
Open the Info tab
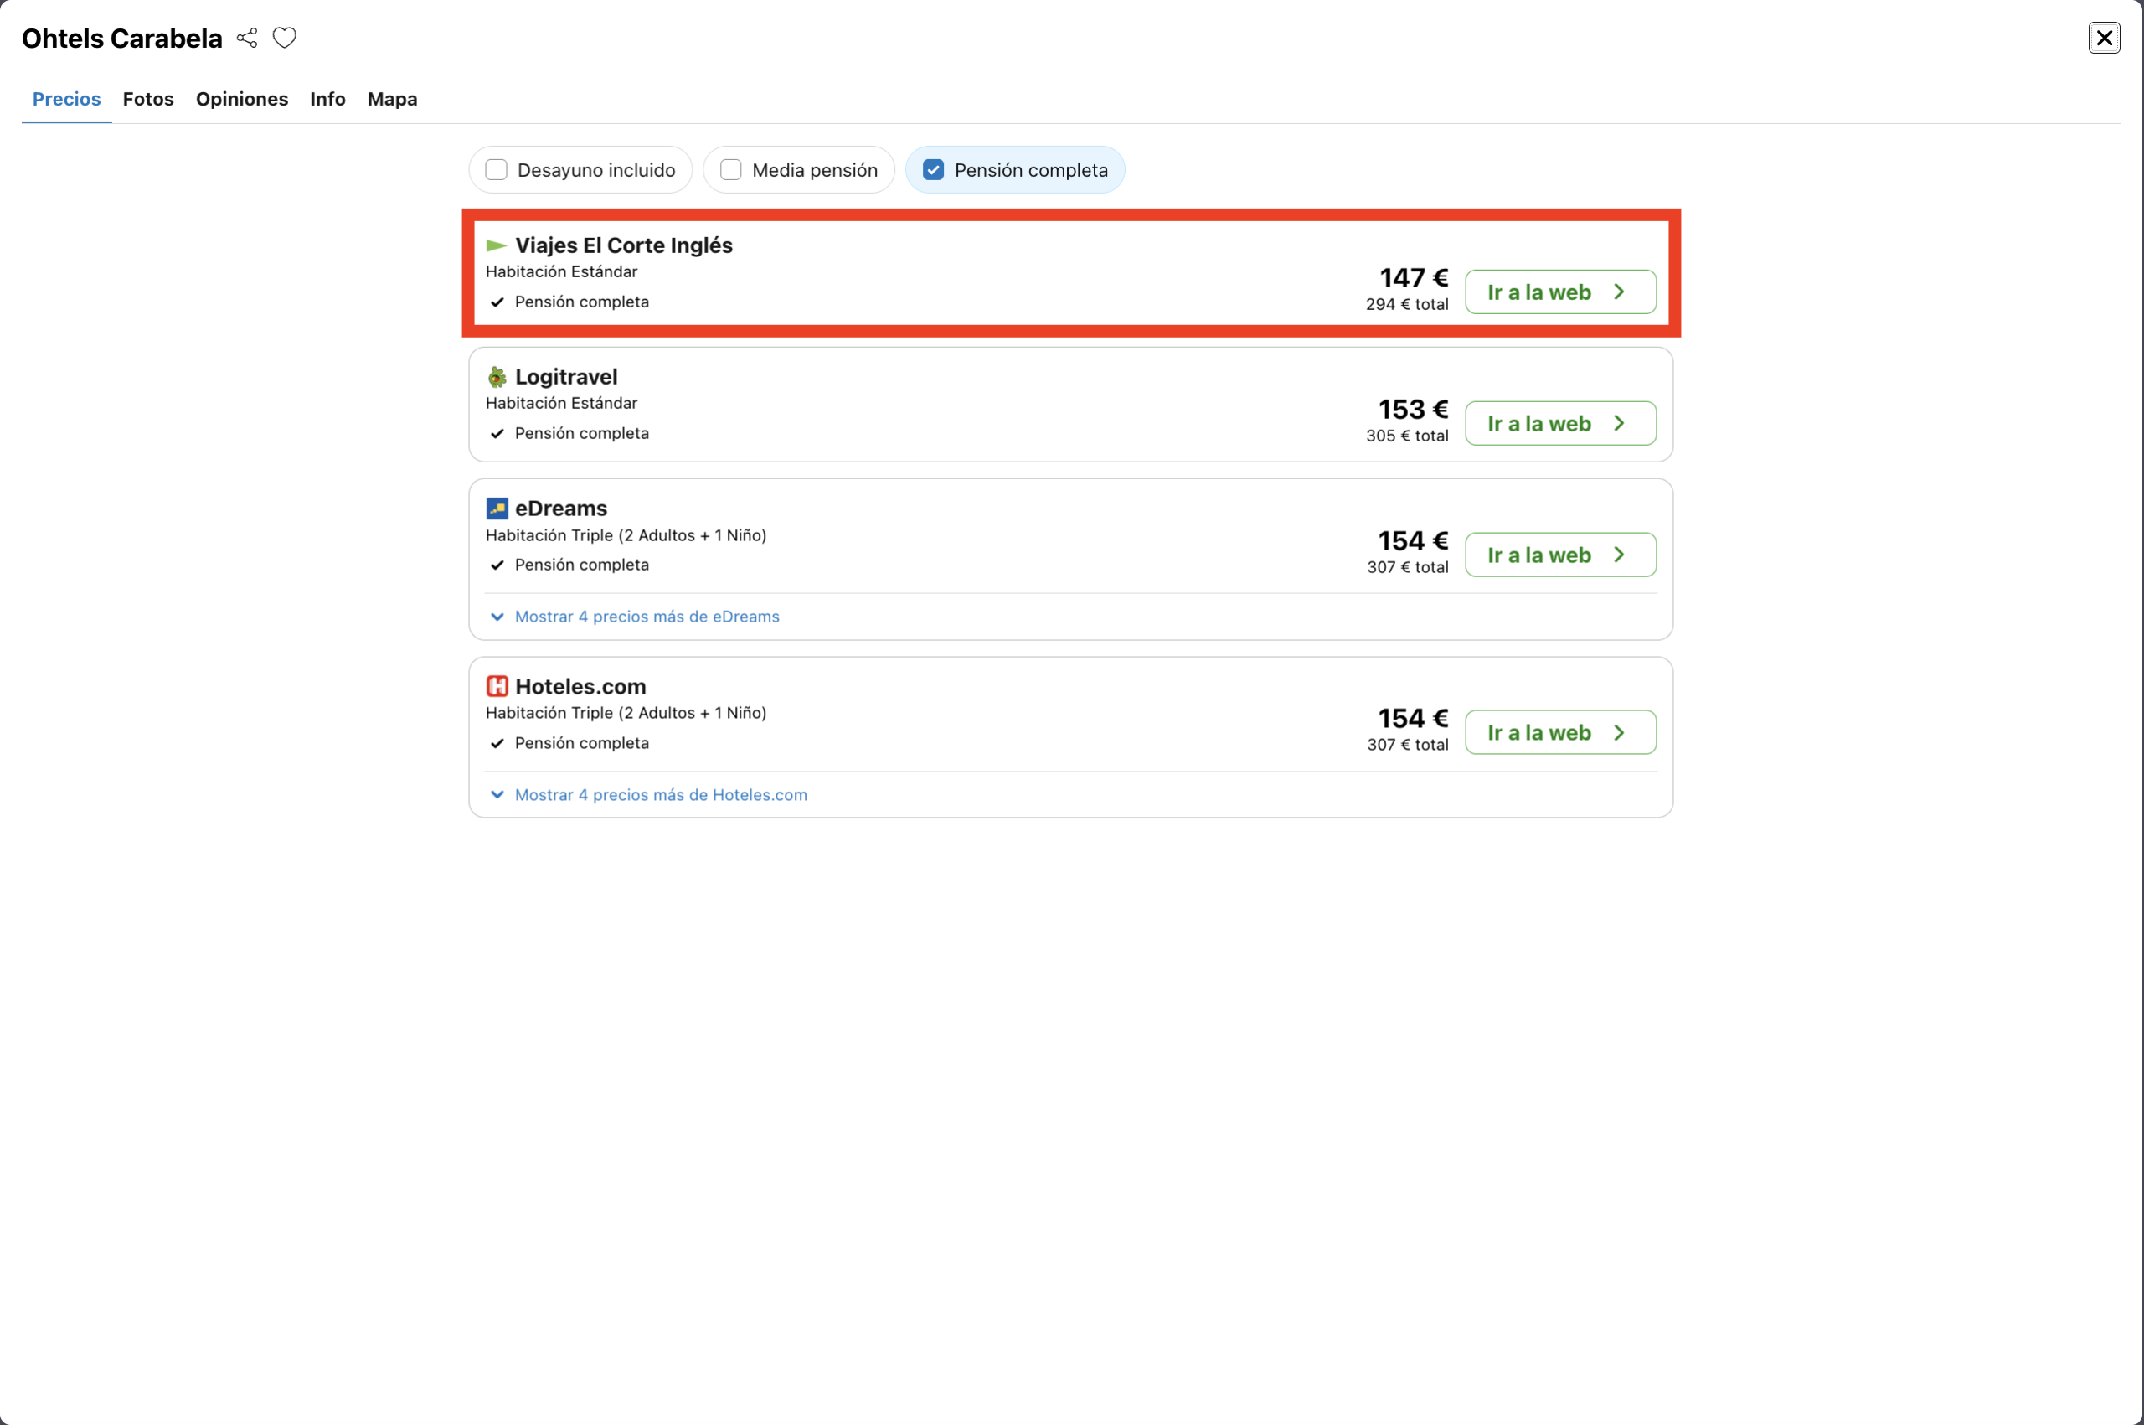(327, 99)
